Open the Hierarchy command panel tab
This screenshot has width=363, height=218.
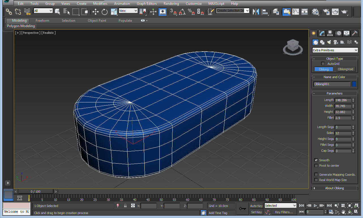click(330, 33)
